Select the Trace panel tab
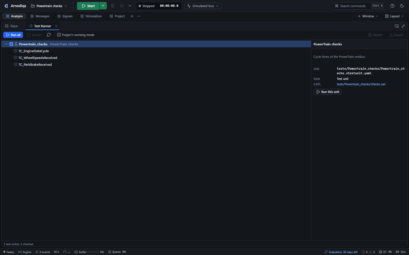This screenshot has height=255, width=409. (11, 26)
